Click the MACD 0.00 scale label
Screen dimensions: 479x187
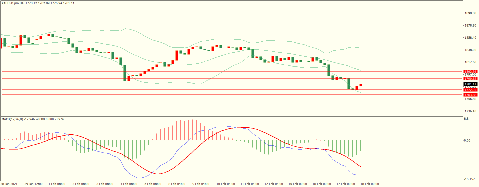(x=467, y=140)
